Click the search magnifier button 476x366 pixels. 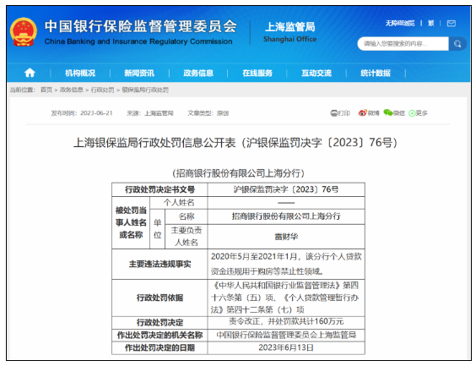457,44
